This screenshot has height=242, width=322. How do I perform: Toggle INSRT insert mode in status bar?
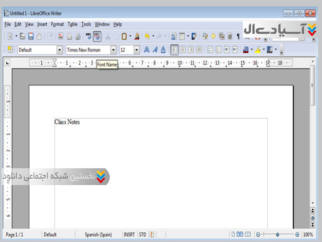(129, 234)
